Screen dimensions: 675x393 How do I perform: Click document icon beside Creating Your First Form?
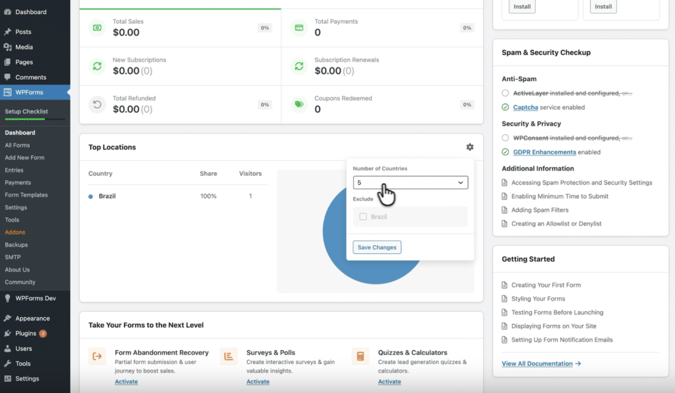point(504,285)
